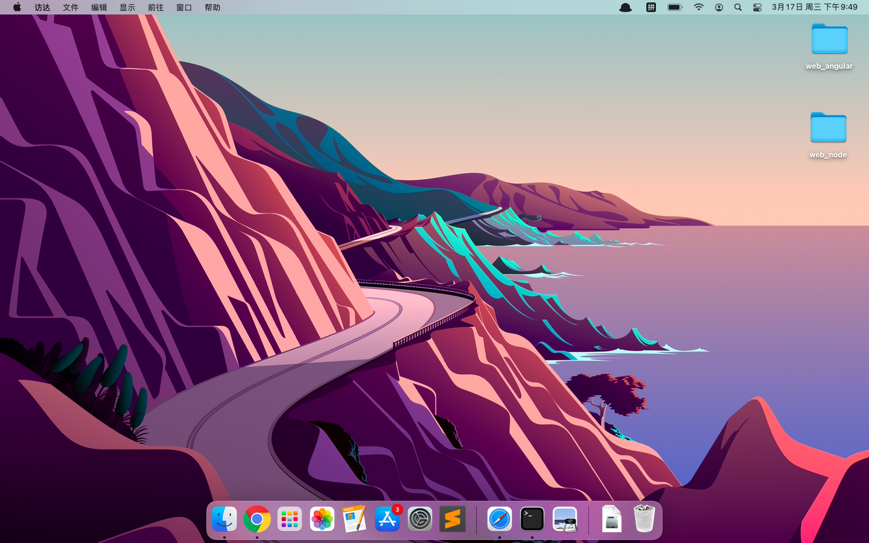Launch Google Chrome from the Dock
The height and width of the screenshot is (543, 869).
[257, 519]
